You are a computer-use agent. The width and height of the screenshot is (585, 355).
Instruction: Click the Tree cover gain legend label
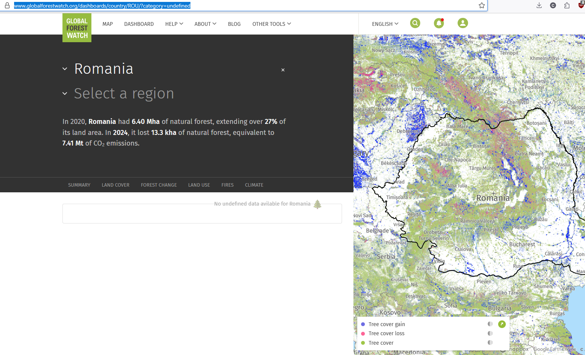coord(387,324)
